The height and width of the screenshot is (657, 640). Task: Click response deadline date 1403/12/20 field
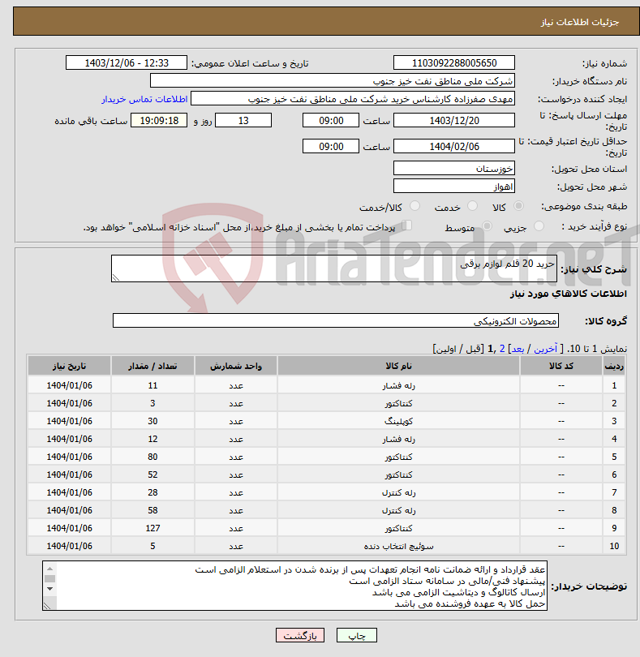[x=454, y=121]
